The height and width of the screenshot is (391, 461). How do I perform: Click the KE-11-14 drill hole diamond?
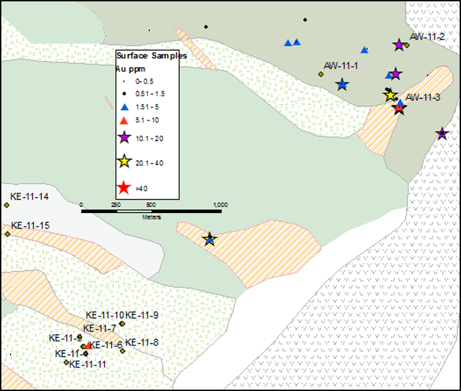point(7,205)
